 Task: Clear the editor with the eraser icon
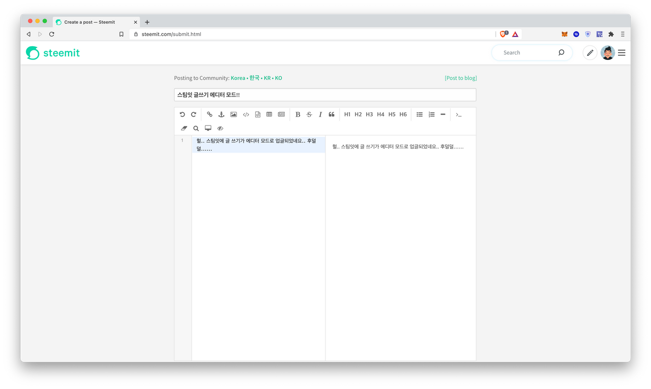184,128
